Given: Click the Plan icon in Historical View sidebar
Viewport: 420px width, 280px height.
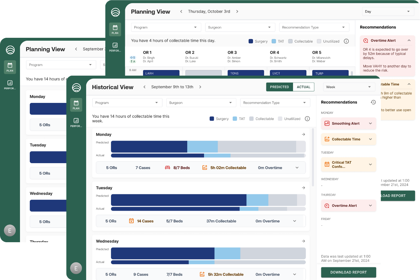Looking at the screenshot, I should tap(76, 105).
